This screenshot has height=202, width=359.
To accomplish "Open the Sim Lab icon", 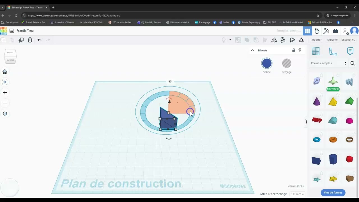I will [x=317, y=31].
